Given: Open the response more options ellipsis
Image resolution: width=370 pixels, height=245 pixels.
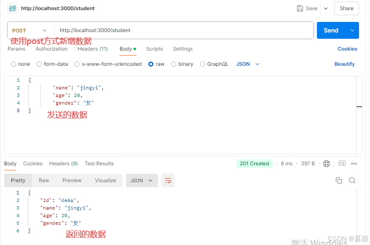Looking at the screenshot, I should pyautogui.click(x=354, y=164).
